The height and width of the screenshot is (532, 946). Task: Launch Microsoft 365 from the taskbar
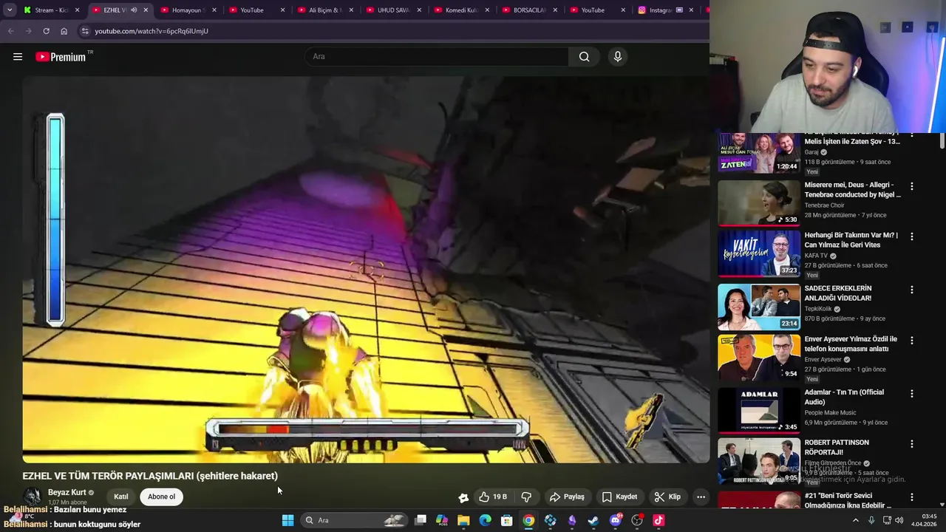click(442, 520)
